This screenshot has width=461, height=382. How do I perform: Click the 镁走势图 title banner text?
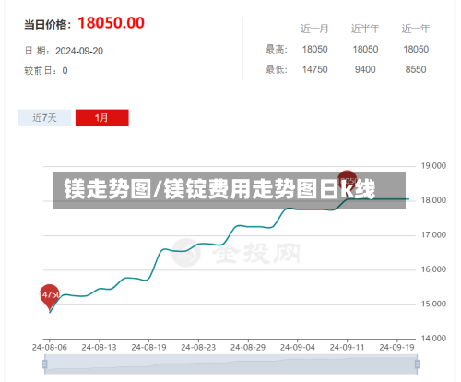219,189
